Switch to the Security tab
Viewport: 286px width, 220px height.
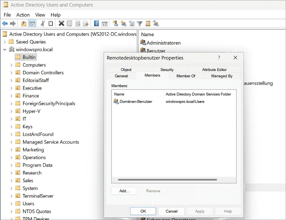[167, 70]
